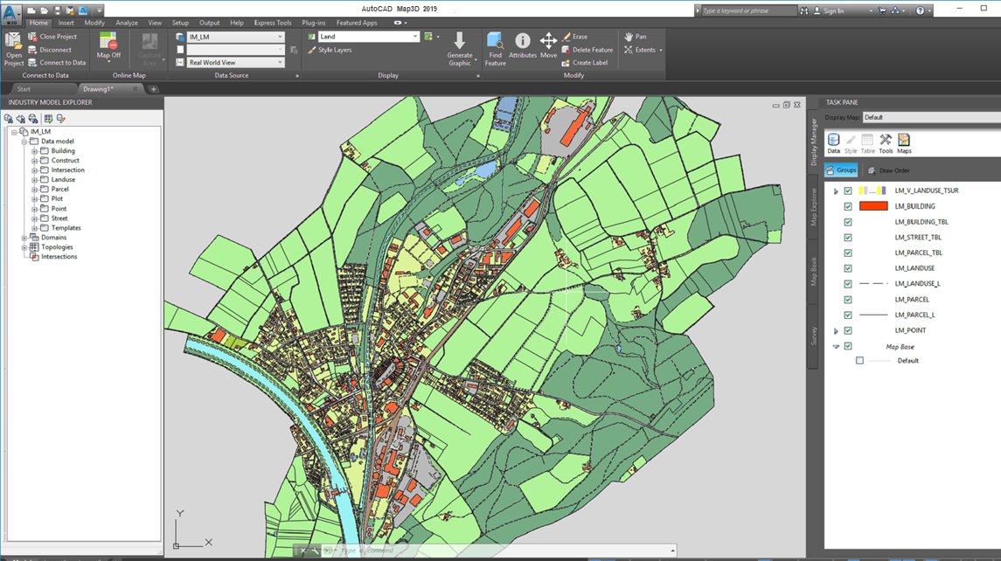Expand the Building node in tree
The width and height of the screenshot is (1001, 561).
[35, 151]
